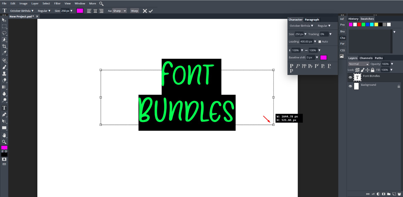The image size is (403, 197).
Task: Open the search magnifier in menu bar
Action: click(x=101, y=3)
